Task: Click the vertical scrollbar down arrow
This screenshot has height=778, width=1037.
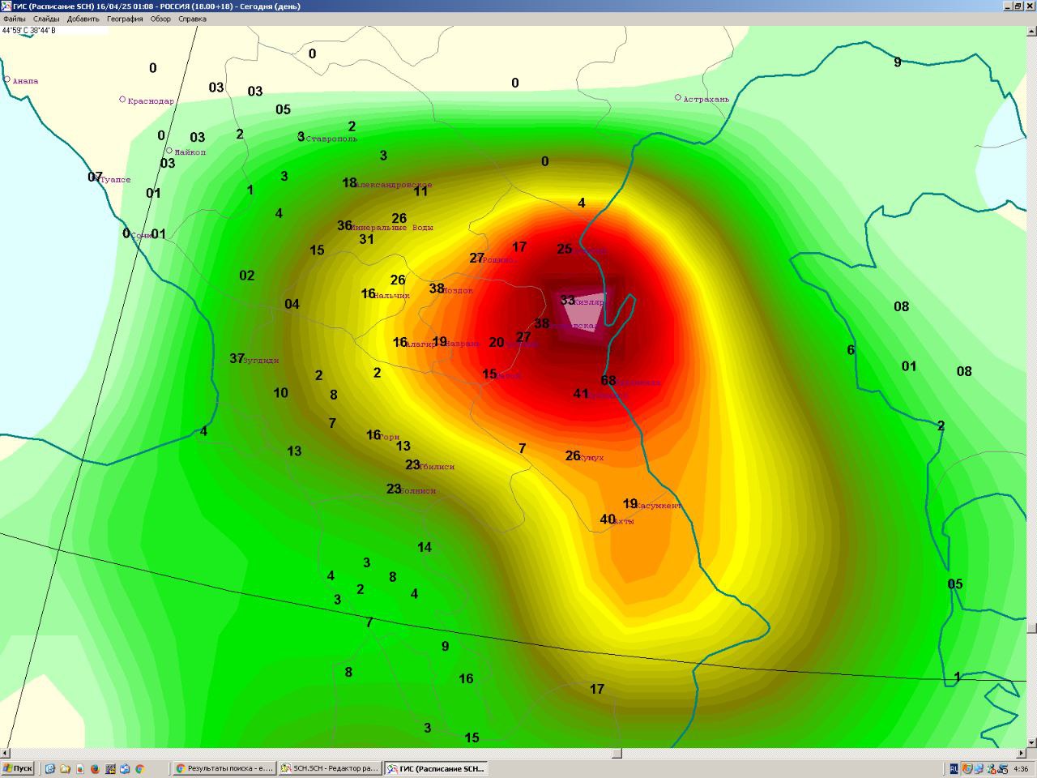Action: [1031, 742]
